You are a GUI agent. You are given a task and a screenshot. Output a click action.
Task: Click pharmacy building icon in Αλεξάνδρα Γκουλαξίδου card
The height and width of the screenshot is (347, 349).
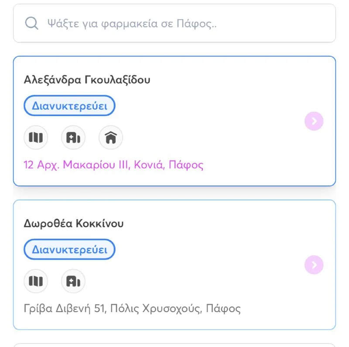point(73,137)
